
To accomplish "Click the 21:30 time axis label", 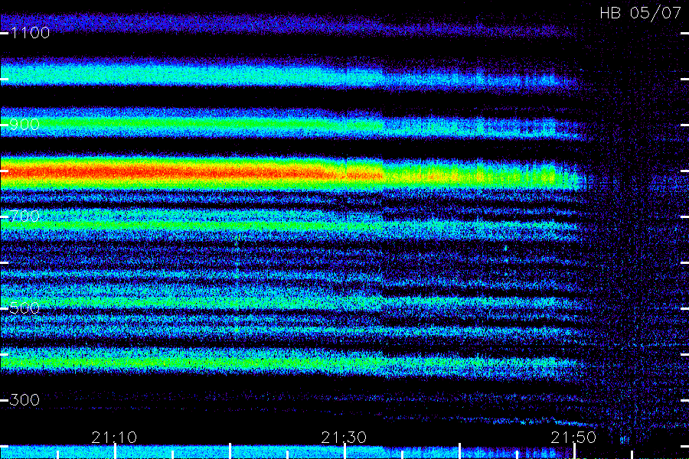I will tap(344, 438).
